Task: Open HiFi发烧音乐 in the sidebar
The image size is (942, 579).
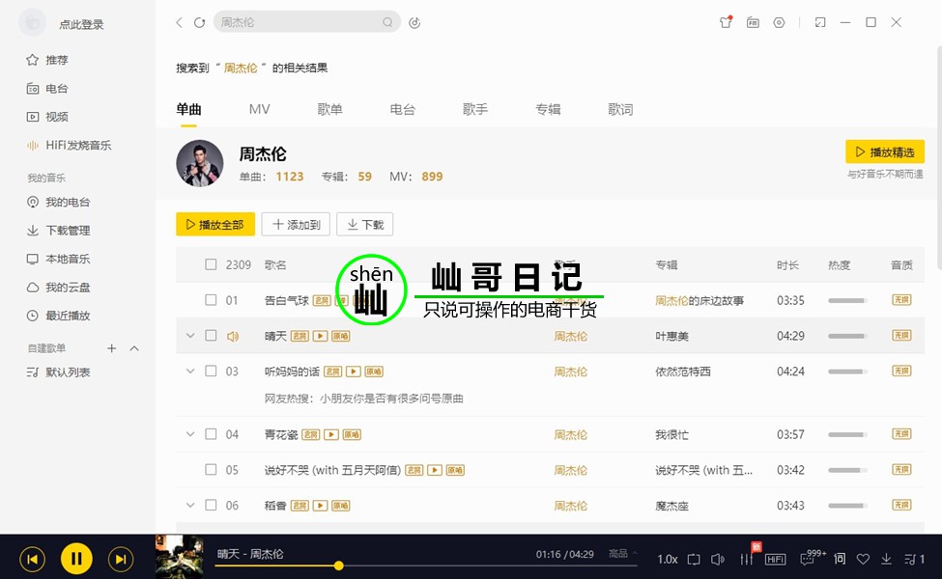Action: 70,145
